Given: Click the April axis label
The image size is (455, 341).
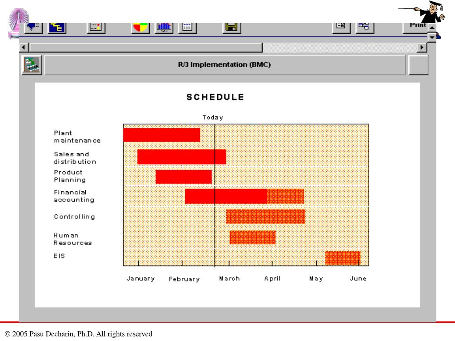Looking at the screenshot, I should pyautogui.click(x=272, y=279).
